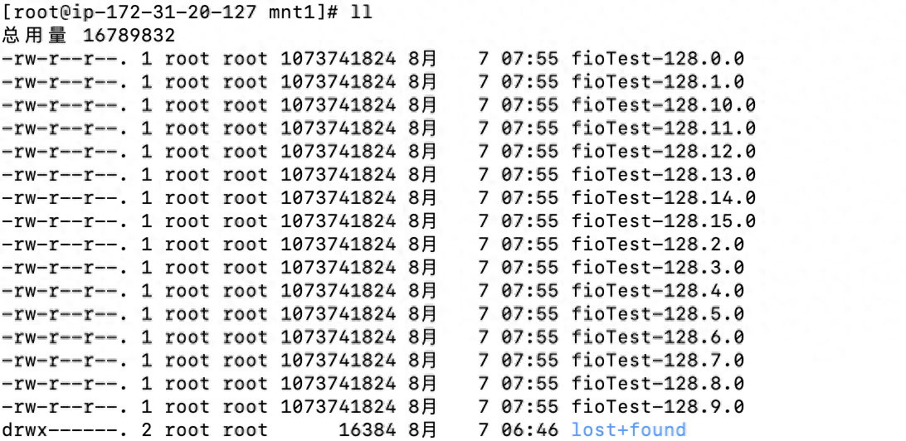Click on the fioTest-128.7.0 filename

pyautogui.click(x=657, y=361)
